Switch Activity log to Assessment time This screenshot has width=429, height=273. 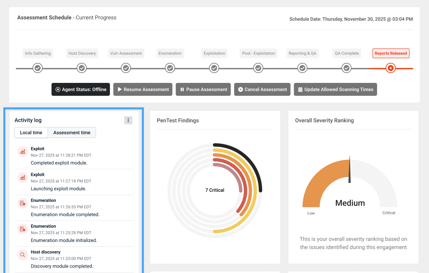point(72,133)
